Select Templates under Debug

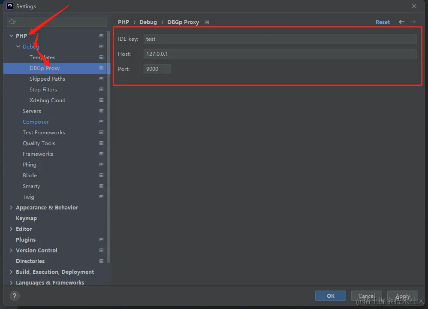pos(42,58)
